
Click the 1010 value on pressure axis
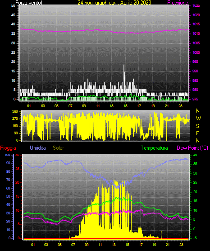[x=196, y=33]
